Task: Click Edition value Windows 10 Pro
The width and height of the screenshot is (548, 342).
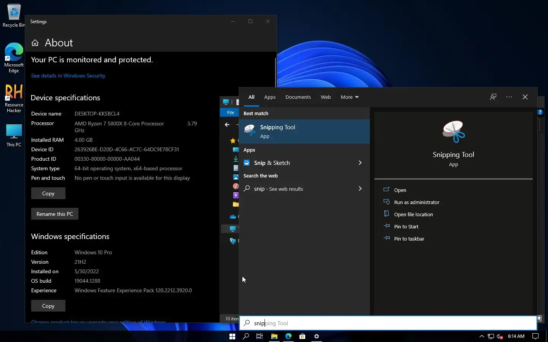Action: (93, 252)
